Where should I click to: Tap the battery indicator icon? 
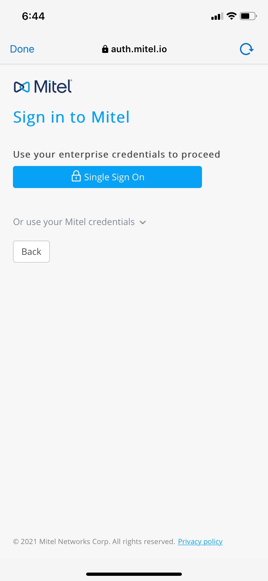[x=248, y=16]
